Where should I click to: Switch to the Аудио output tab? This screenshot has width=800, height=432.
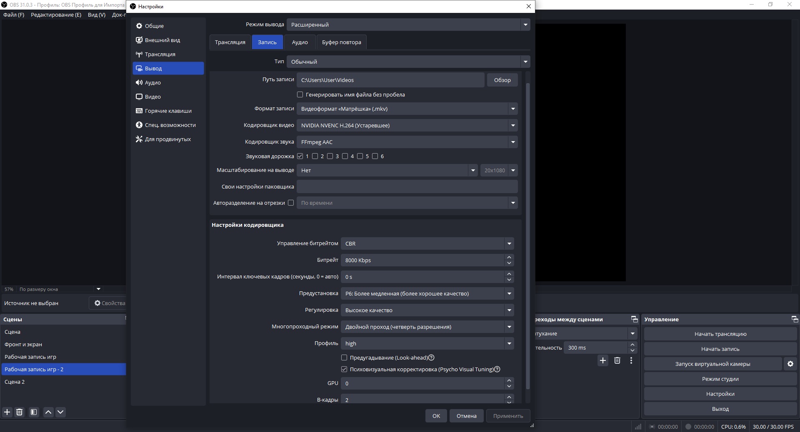(x=300, y=42)
